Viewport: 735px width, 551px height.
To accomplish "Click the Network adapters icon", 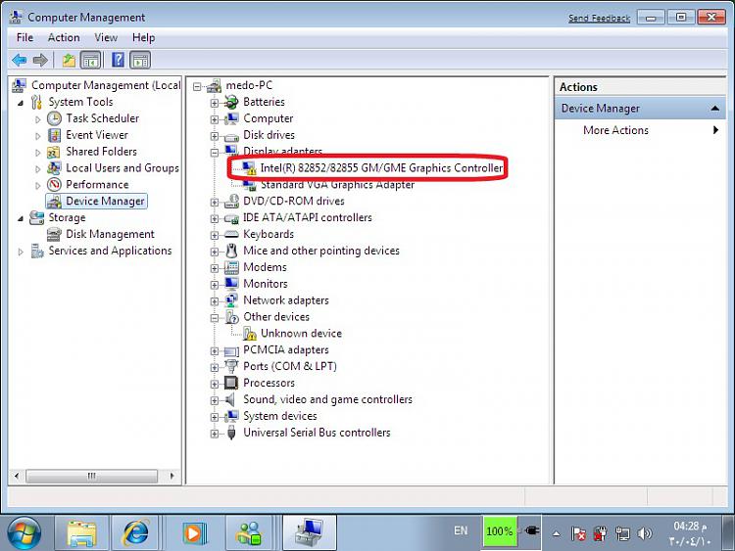I will click(231, 300).
